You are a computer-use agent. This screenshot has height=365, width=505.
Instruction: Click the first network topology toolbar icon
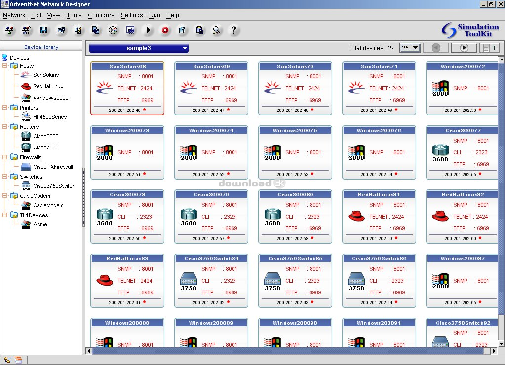[9, 30]
